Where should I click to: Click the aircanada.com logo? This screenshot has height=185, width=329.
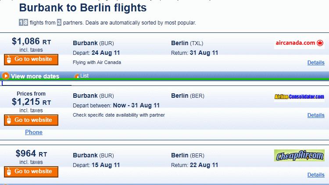point(300,43)
